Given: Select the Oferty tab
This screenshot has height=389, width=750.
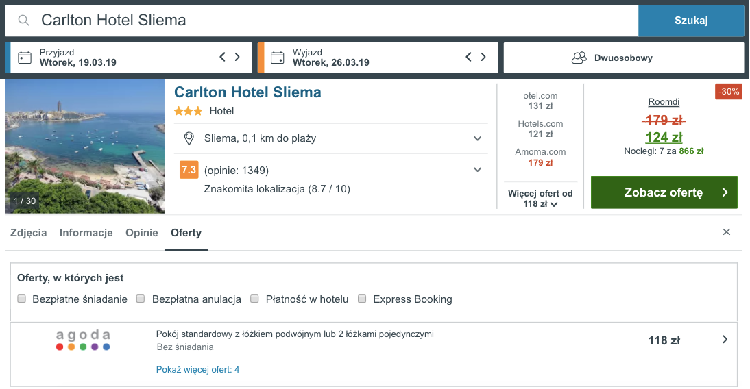Looking at the screenshot, I should pyautogui.click(x=186, y=233).
